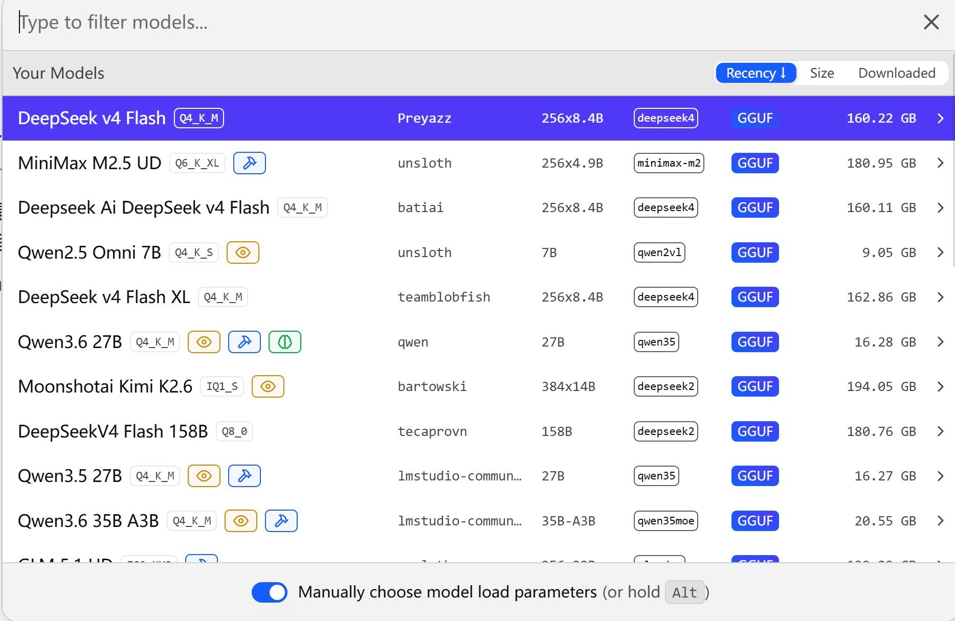This screenshot has height=621, width=955.
Task: Click the publisher name teamblobfish
Action: click(444, 297)
